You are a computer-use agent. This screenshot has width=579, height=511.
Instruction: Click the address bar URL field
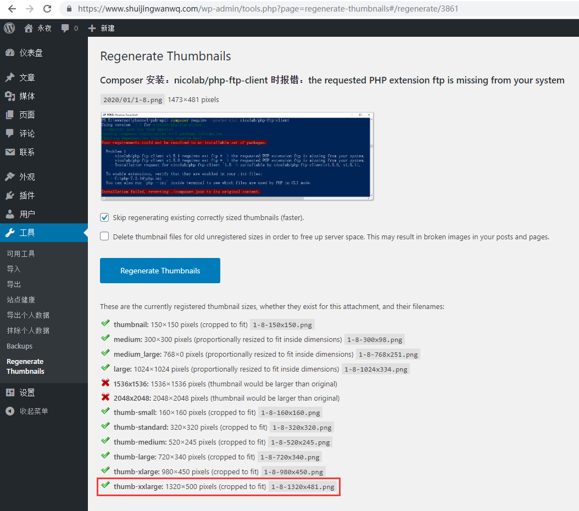pyautogui.click(x=268, y=9)
